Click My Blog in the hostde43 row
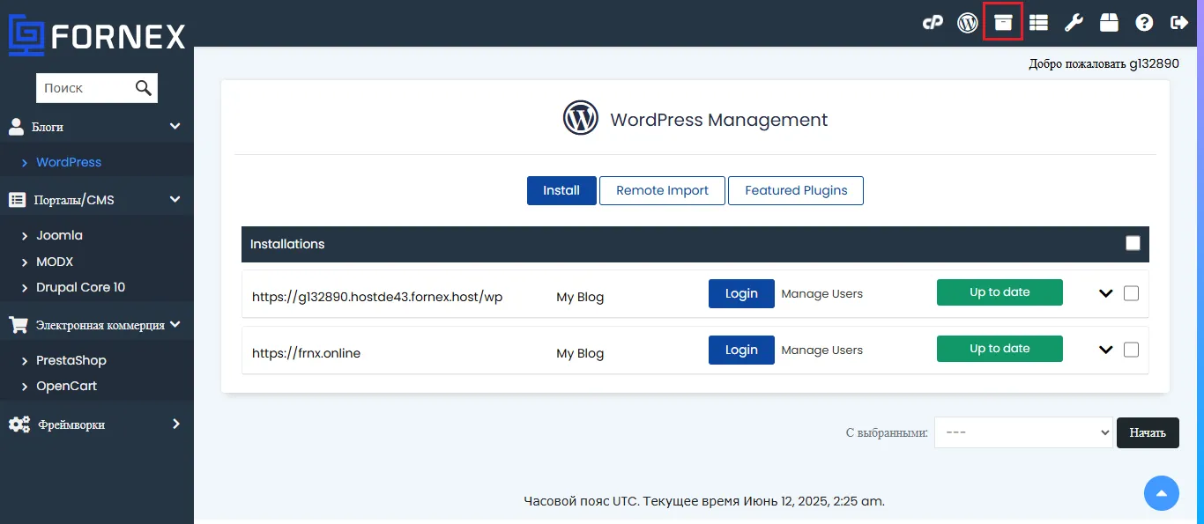This screenshot has height=524, width=1204. tap(580, 297)
